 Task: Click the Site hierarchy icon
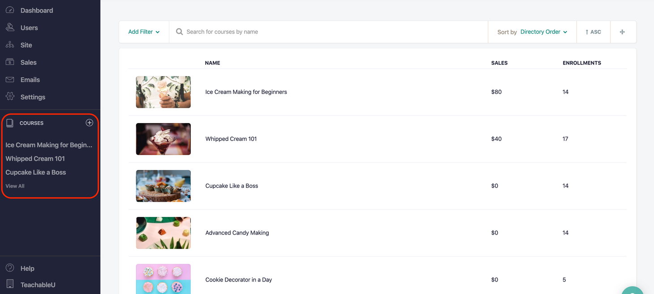(10, 45)
